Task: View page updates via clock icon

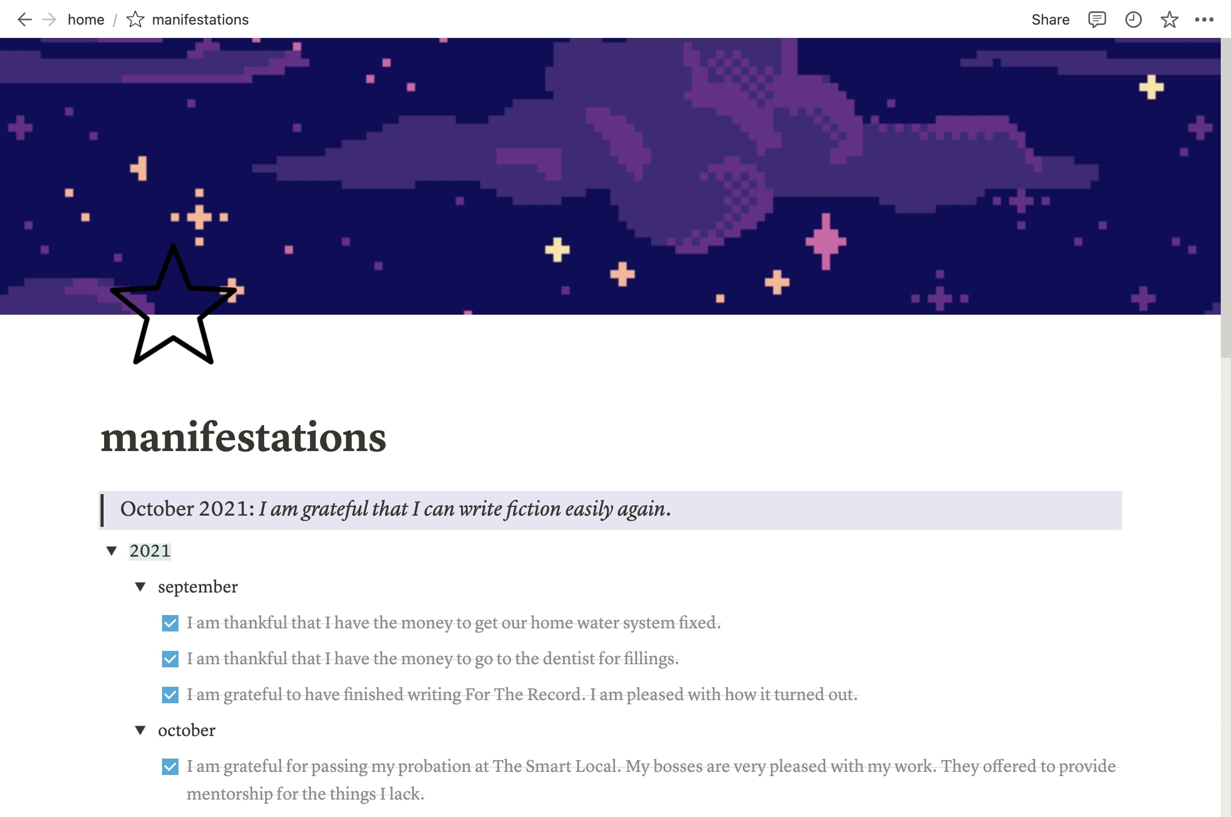Action: (x=1134, y=20)
